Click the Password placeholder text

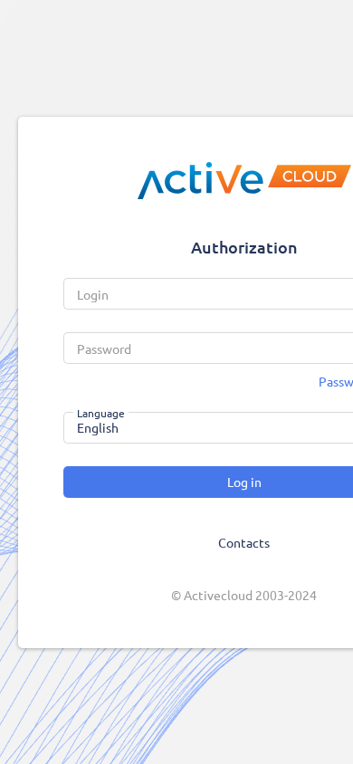[104, 349]
